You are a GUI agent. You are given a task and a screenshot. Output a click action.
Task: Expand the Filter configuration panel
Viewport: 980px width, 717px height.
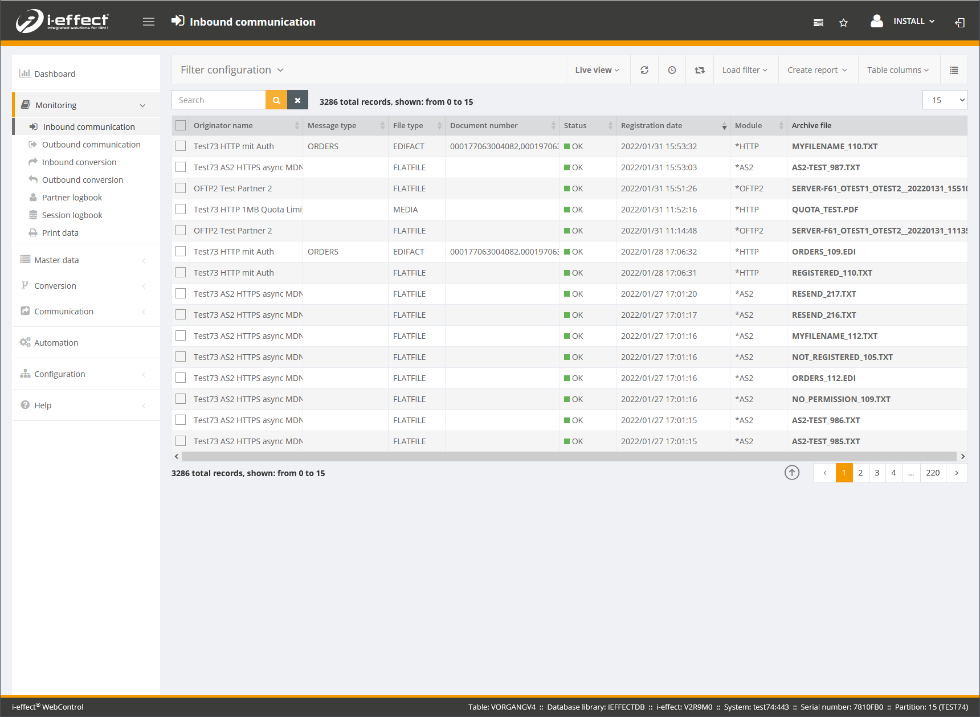[232, 70]
